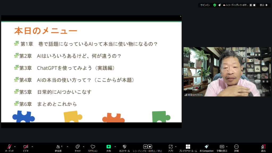Open the リアクション heart icon
Viewport: 272px width, 153px height.
coord(93,147)
